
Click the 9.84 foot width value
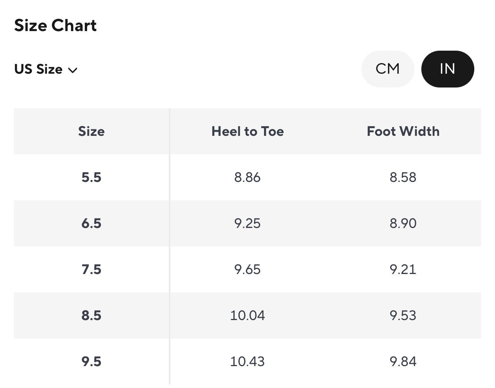[x=403, y=362]
